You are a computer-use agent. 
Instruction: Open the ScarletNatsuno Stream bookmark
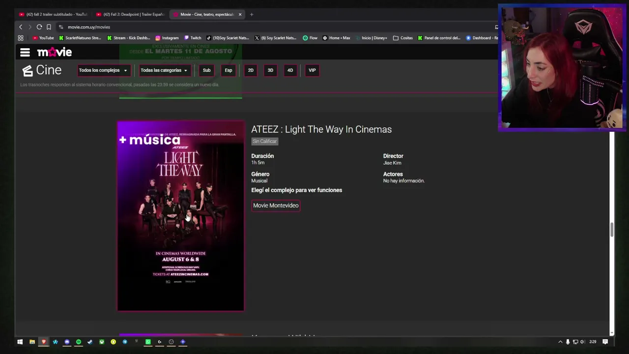[80, 38]
